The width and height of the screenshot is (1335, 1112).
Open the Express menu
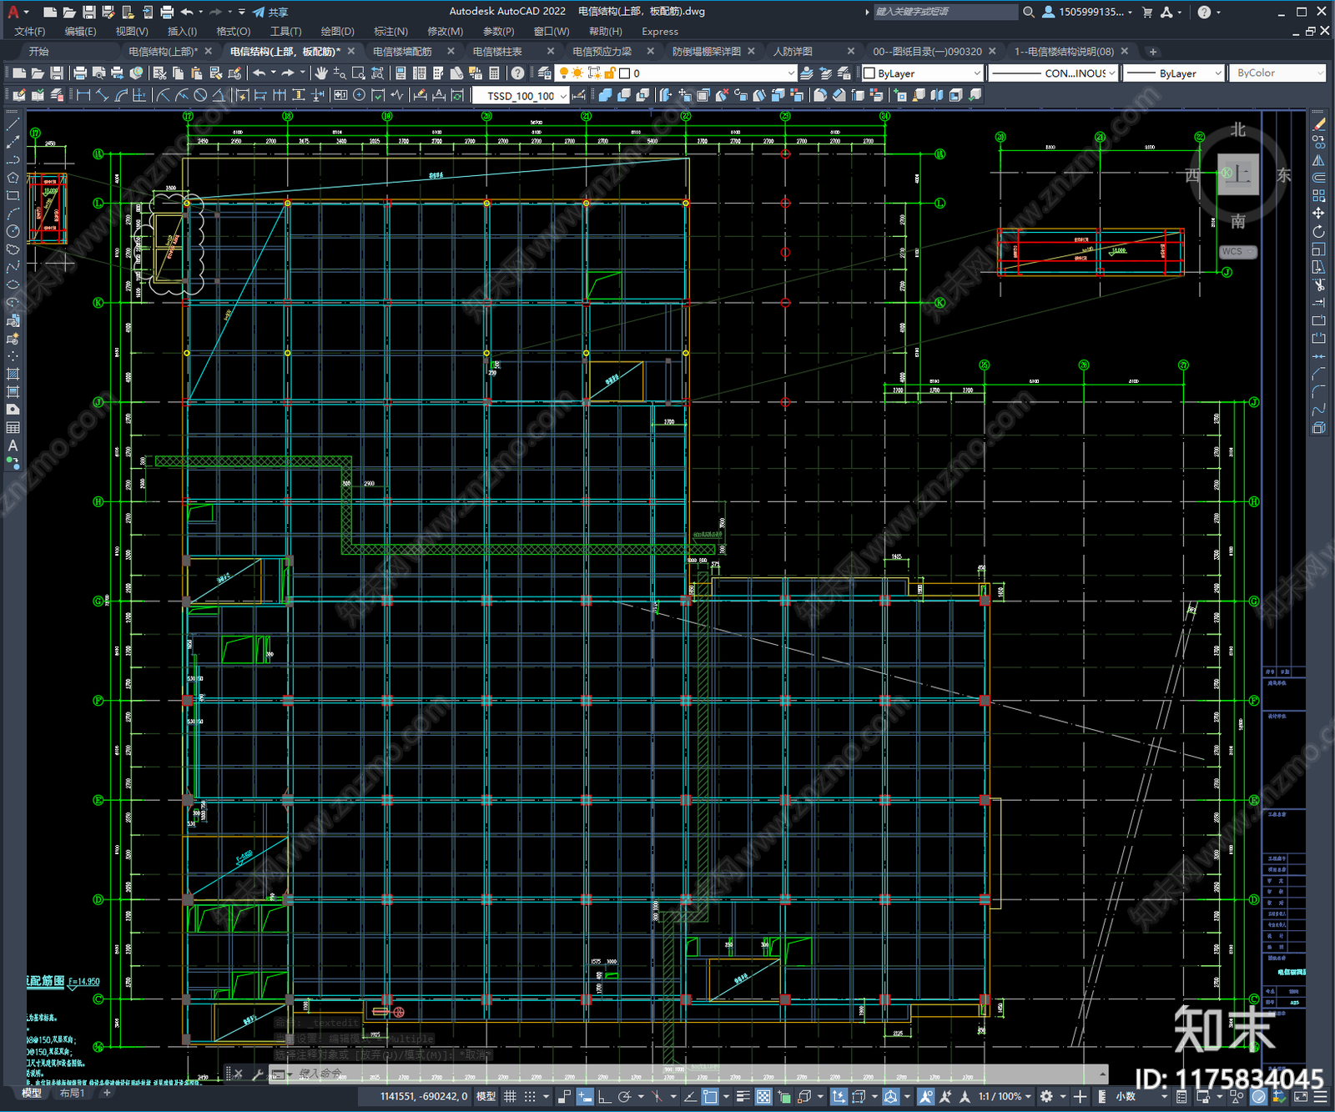pyautogui.click(x=660, y=31)
